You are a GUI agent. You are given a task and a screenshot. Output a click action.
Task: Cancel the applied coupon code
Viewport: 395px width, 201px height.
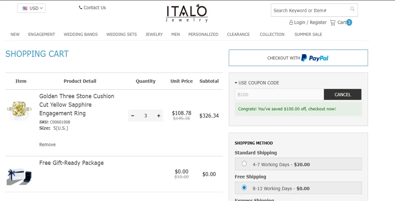343,95
